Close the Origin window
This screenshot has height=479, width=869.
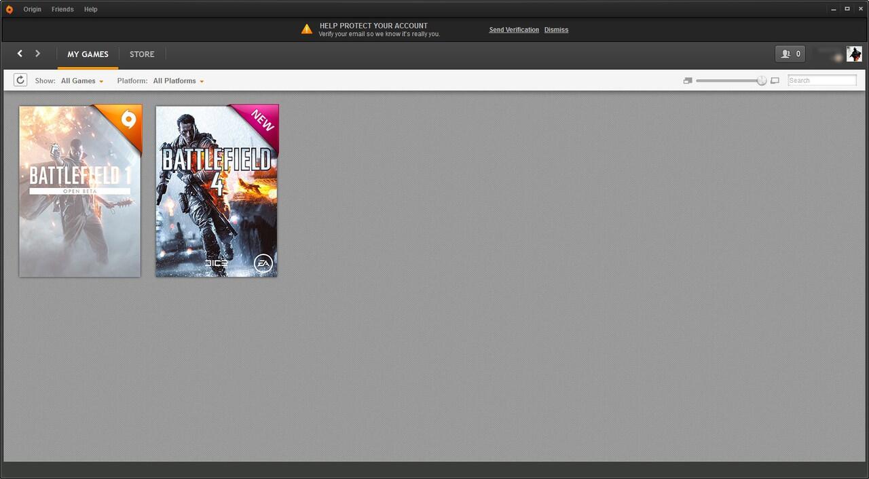(859, 9)
